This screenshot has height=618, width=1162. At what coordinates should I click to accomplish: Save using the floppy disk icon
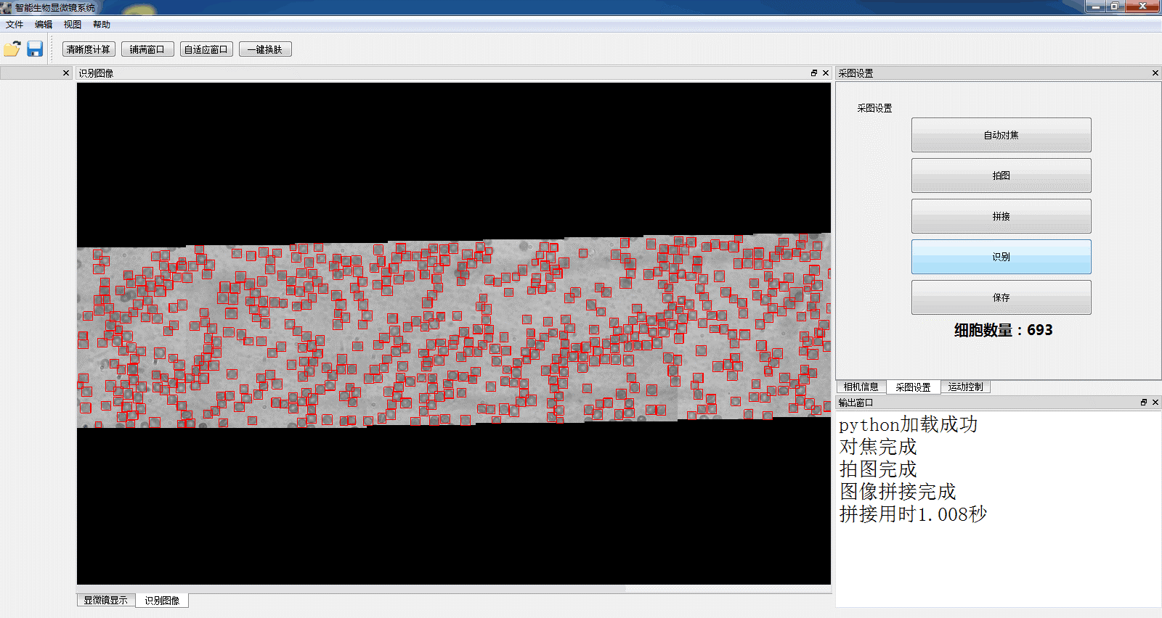[x=35, y=49]
